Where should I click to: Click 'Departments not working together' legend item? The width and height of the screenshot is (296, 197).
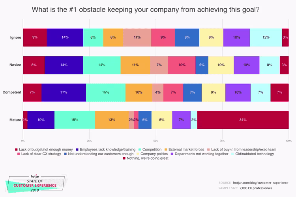pos(200,154)
